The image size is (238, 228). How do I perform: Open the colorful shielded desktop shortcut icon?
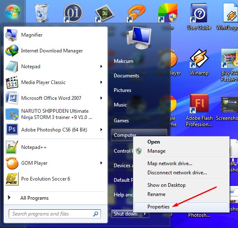[167, 13]
